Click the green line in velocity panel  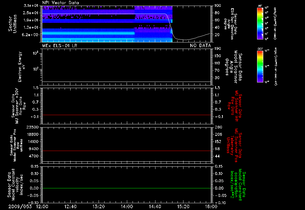point(126,188)
